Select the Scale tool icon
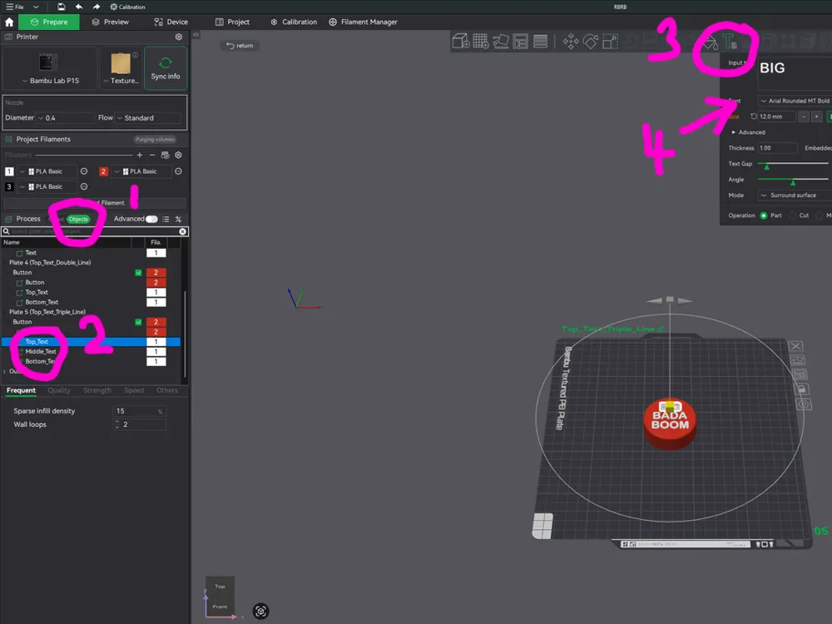Screen dimensions: 832x624 tap(610, 41)
